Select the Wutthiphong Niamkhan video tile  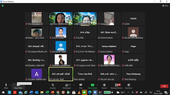[x=61, y=60]
